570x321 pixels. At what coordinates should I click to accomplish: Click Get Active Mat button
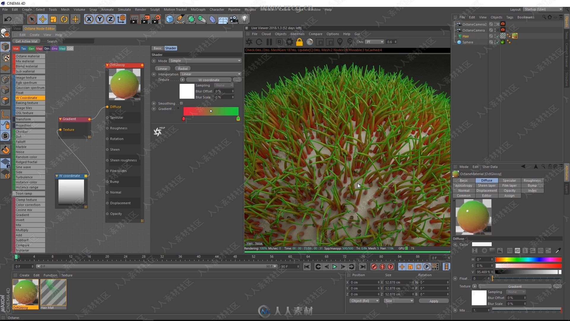click(26, 41)
